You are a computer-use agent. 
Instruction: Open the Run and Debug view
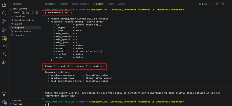coord(4,30)
